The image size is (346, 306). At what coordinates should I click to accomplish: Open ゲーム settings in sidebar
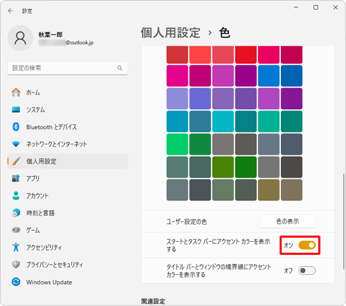click(68, 230)
